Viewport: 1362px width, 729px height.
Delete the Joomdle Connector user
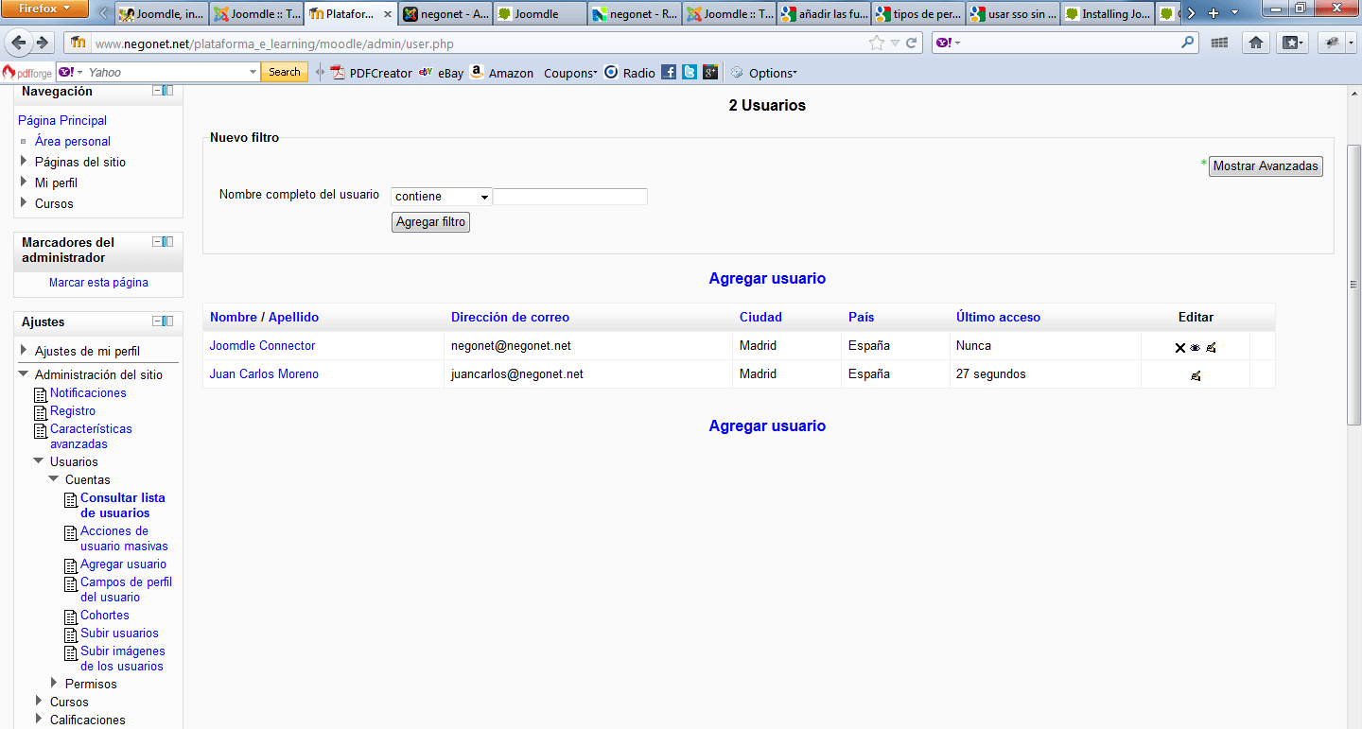click(1179, 348)
